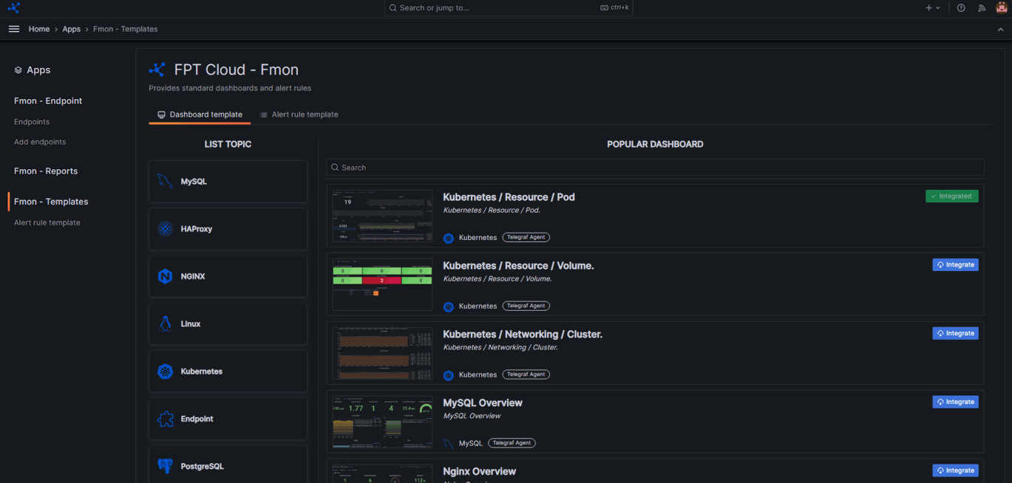Click Kubernetes icon on Networking / Cluster card

click(x=448, y=375)
